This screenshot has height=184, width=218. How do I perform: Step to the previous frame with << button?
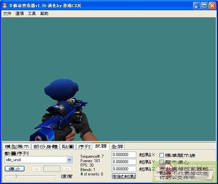[36, 169]
